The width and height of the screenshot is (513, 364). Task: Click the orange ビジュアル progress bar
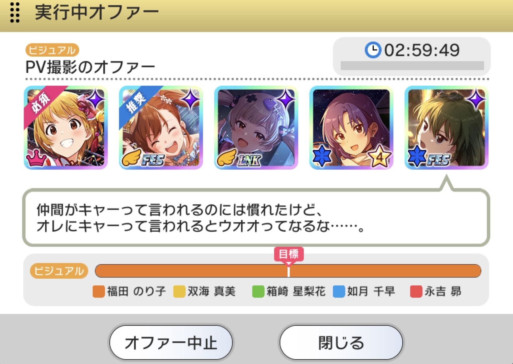tap(288, 271)
